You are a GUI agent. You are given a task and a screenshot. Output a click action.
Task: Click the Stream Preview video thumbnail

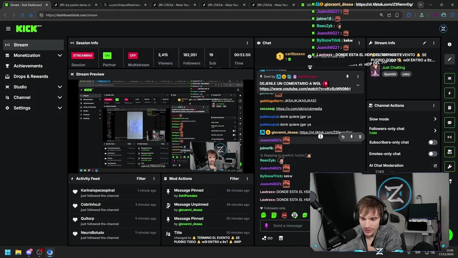coord(161,126)
